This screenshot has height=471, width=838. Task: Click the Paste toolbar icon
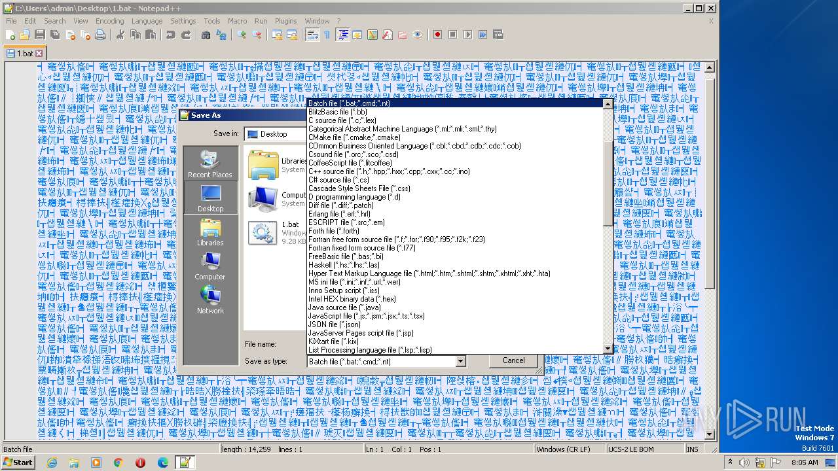point(150,35)
